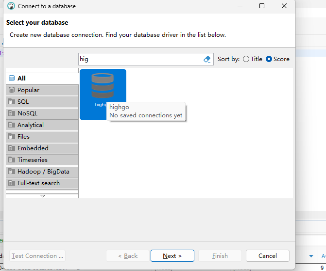326x271 pixels.
Task: Click the All category database icon
Action: coord(12,78)
